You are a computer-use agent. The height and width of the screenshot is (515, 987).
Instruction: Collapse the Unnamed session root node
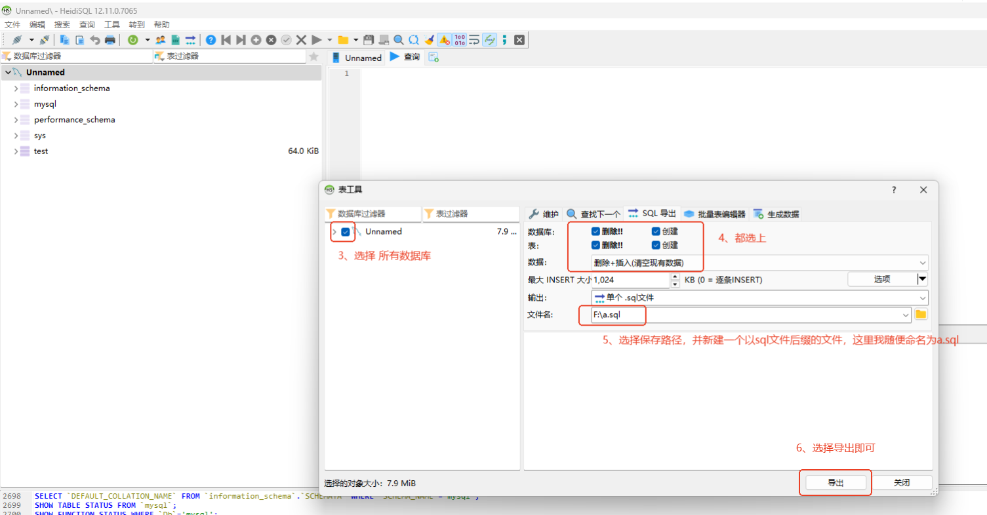pos(7,72)
